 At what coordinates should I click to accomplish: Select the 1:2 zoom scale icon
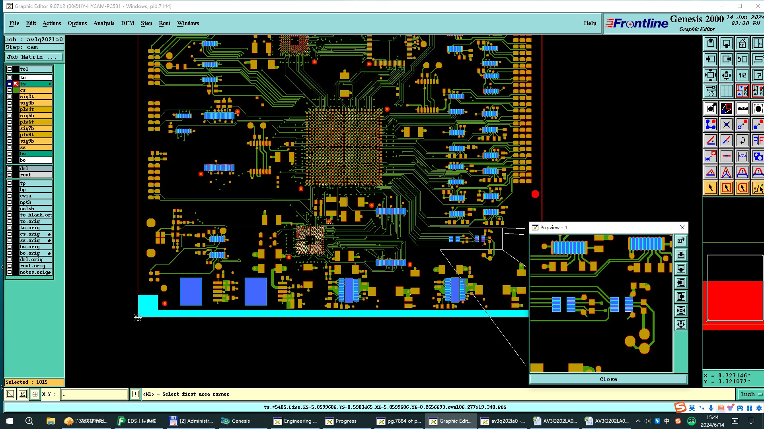point(742,75)
